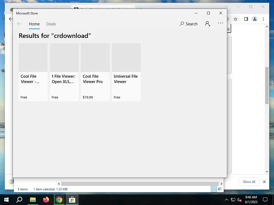274x205 pixels.
Task: Click Chrome's back arrow
Action: tap(10, 19)
